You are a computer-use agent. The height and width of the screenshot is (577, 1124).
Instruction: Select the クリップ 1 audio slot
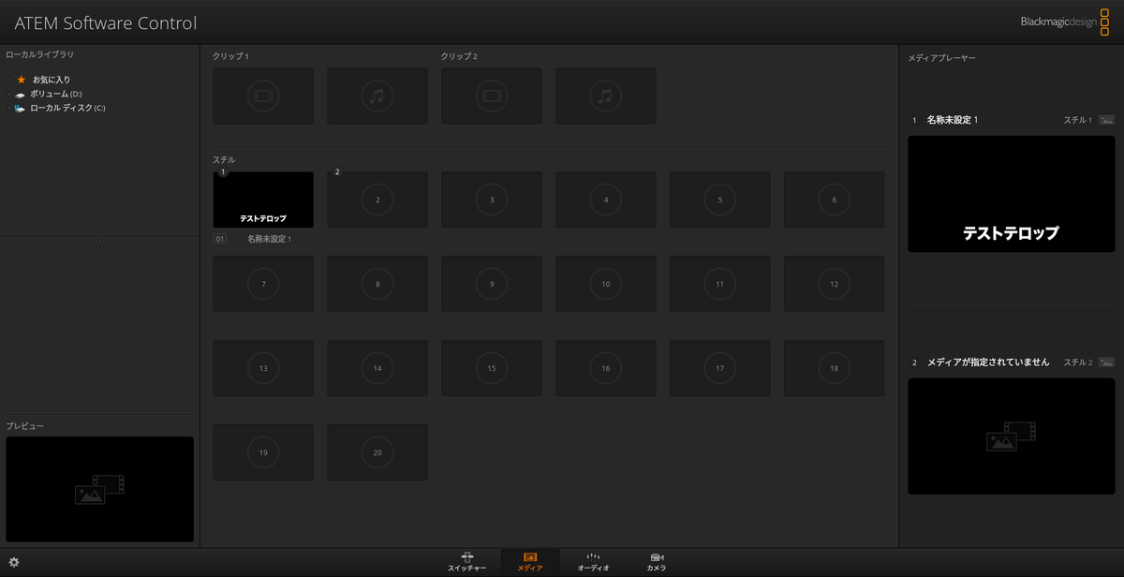click(x=377, y=96)
